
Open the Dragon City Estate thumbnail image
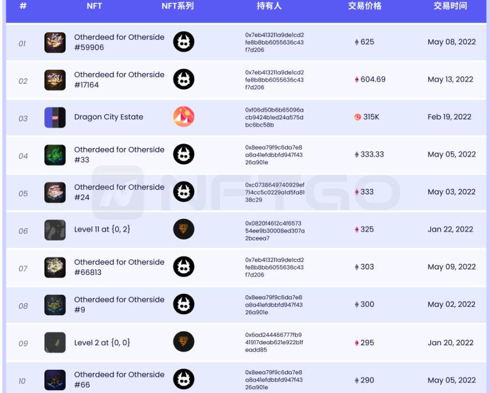(x=55, y=118)
